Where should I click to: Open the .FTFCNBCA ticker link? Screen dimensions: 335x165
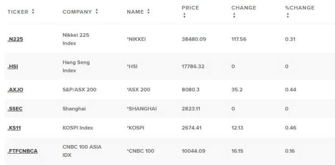coord(22,151)
